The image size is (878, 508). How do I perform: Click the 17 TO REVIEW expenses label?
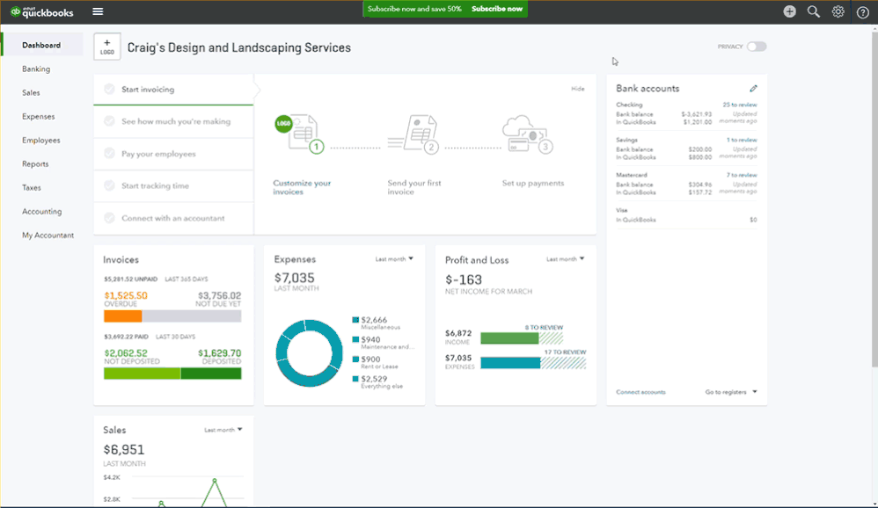click(x=565, y=352)
